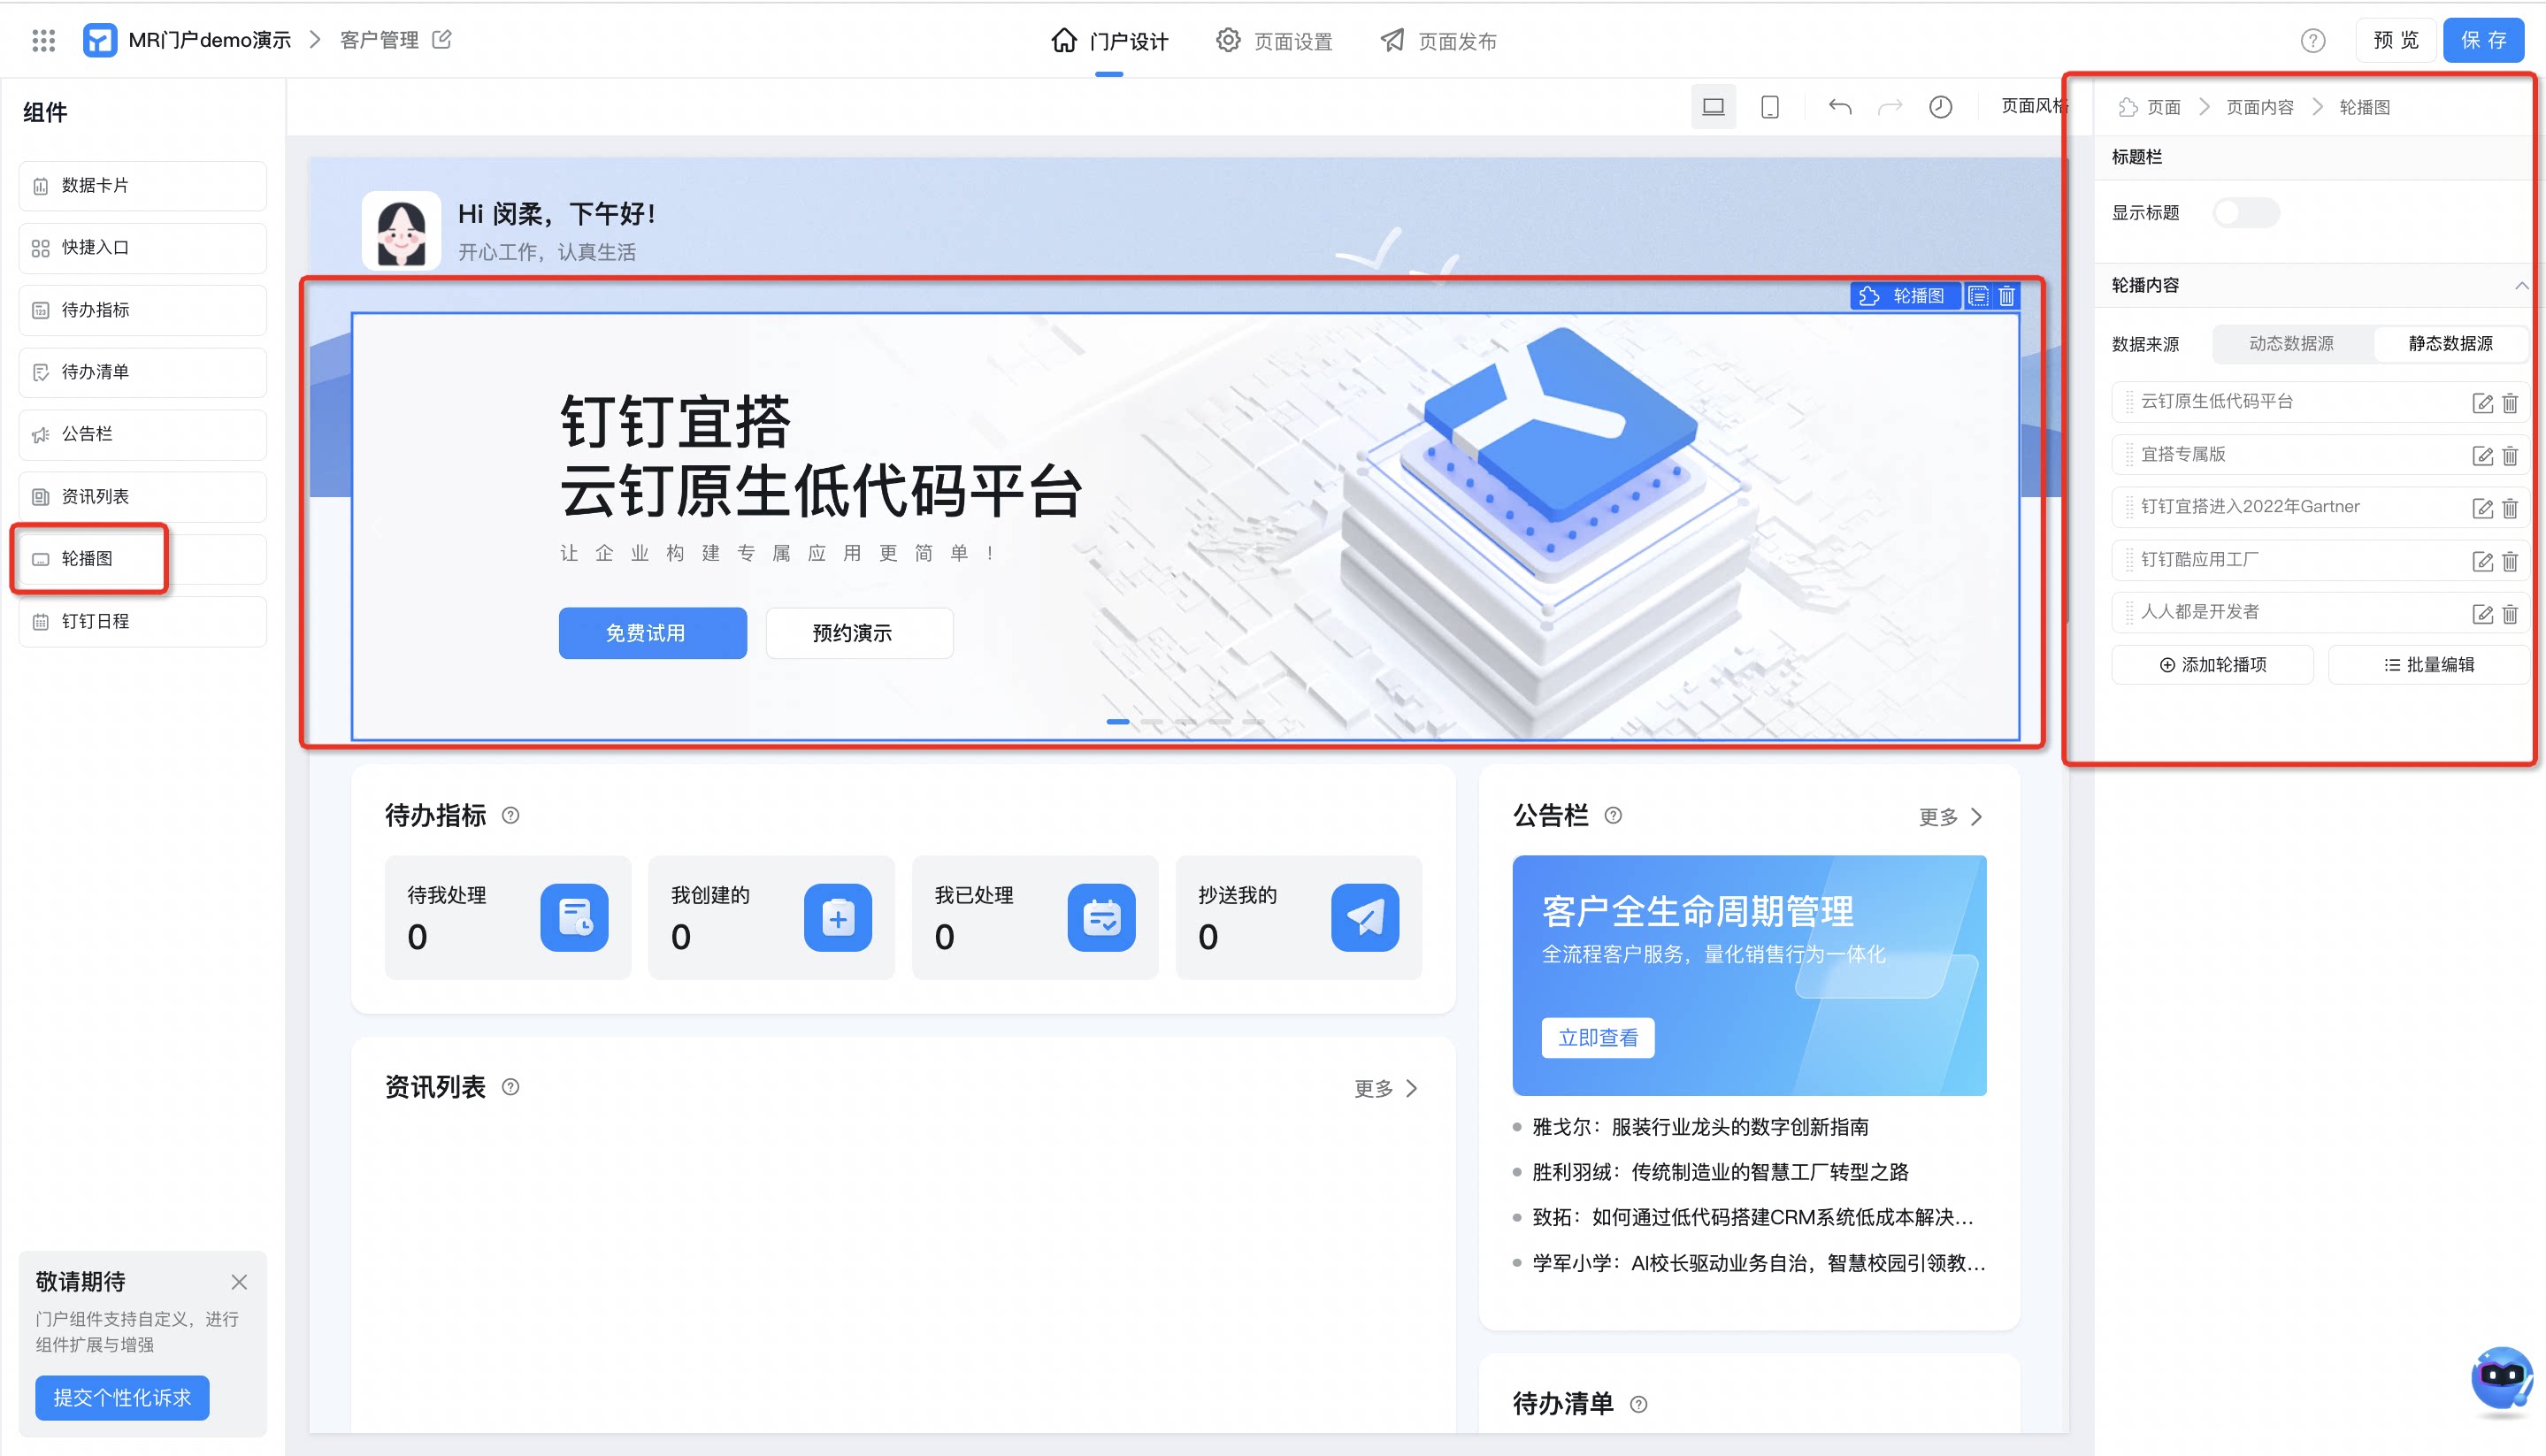
Task: Open the apps grid menu icon
Action: (x=43, y=40)
